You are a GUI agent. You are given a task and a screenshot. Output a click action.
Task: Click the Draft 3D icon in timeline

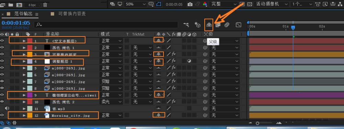198,25
